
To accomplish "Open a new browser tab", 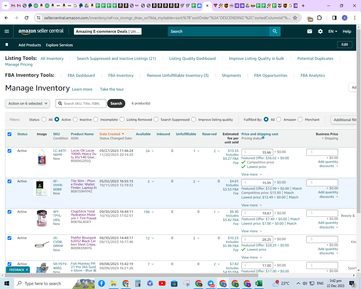I will click(x=303, y=6).
